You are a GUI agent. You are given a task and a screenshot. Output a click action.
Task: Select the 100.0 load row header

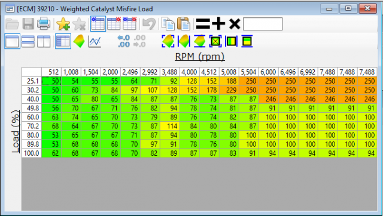32,153
